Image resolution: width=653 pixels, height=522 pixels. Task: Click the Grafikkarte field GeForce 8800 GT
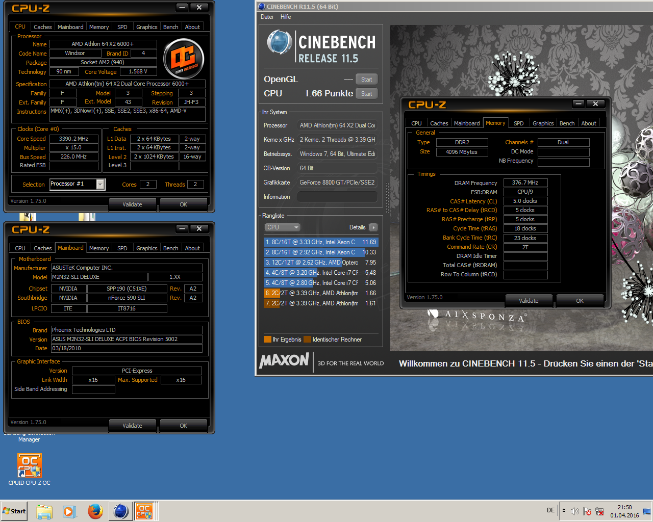point(337,182)
